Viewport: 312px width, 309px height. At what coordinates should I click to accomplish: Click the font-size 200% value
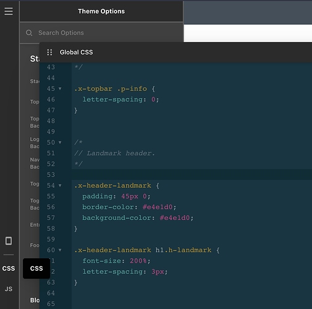tap(138, 261)
